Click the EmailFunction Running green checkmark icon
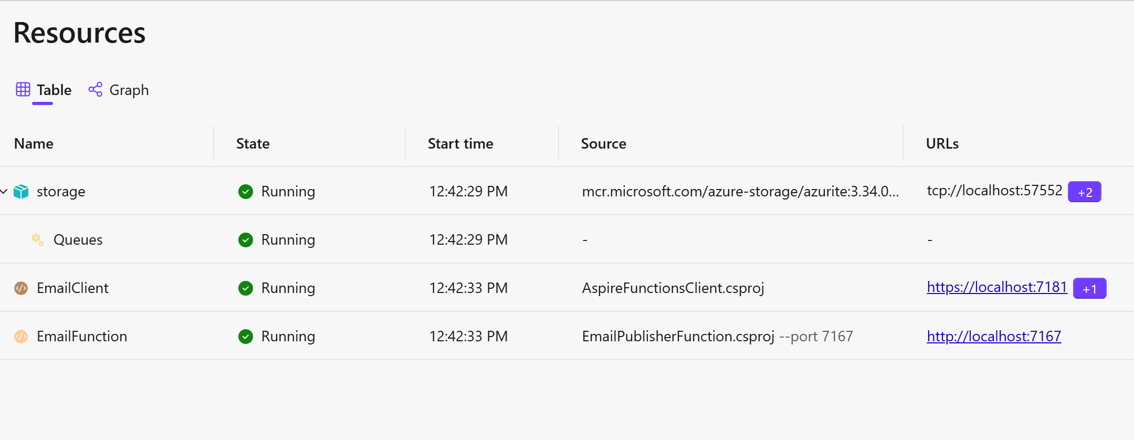 (246, 337)
